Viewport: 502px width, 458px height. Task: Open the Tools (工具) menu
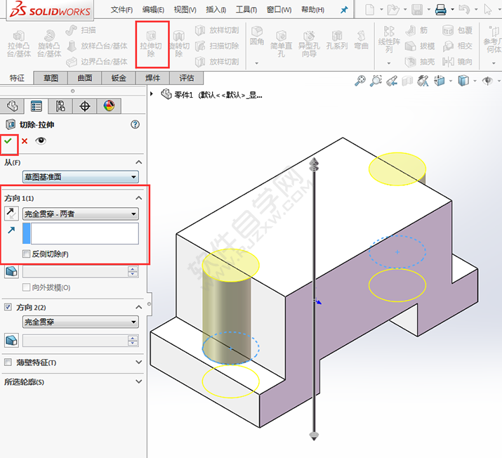pos(246,10)
